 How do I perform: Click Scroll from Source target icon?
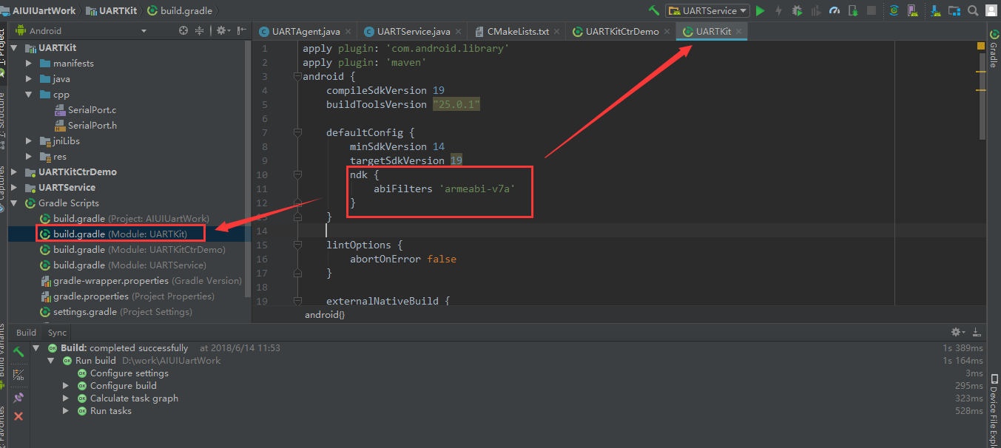183,31
